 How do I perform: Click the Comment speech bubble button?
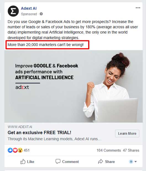[67, 162]
